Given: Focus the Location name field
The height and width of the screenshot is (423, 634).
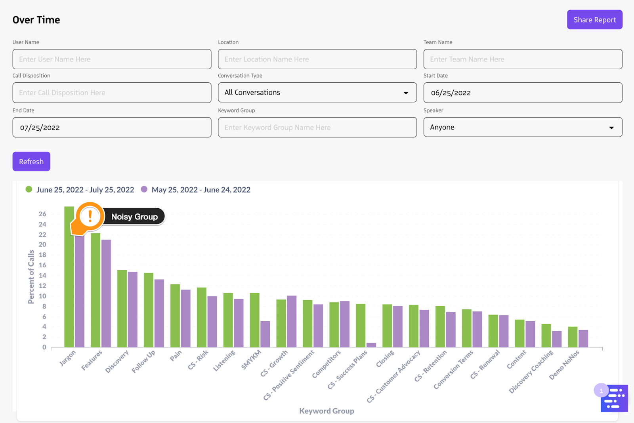Looking at the screenshot, I should (317, 59).
